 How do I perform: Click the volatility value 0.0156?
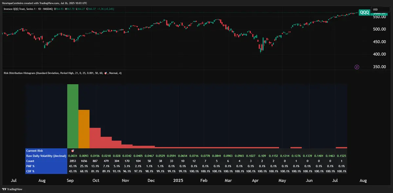pos(95,156)
